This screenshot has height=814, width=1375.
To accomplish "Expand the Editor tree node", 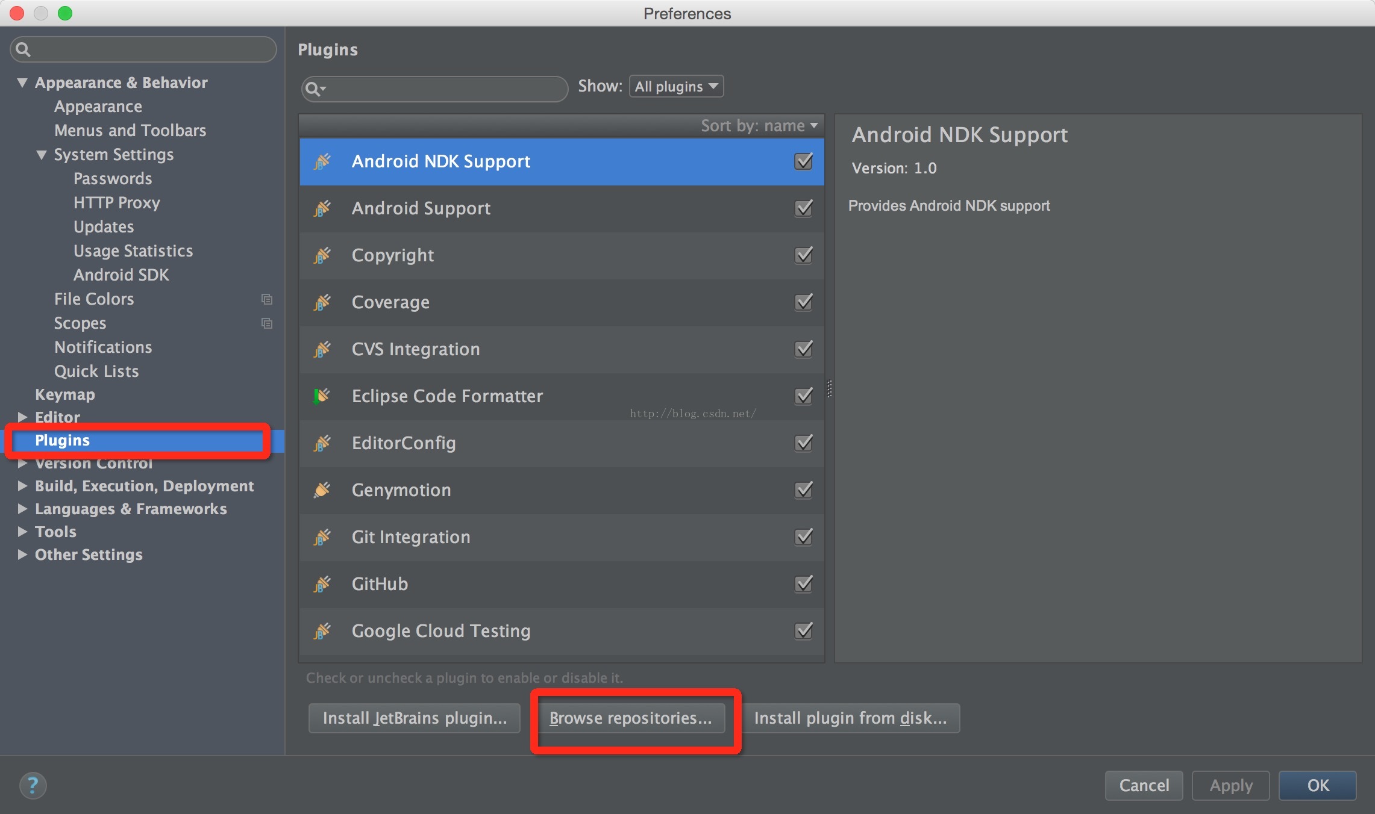I will tap(22, 417).
